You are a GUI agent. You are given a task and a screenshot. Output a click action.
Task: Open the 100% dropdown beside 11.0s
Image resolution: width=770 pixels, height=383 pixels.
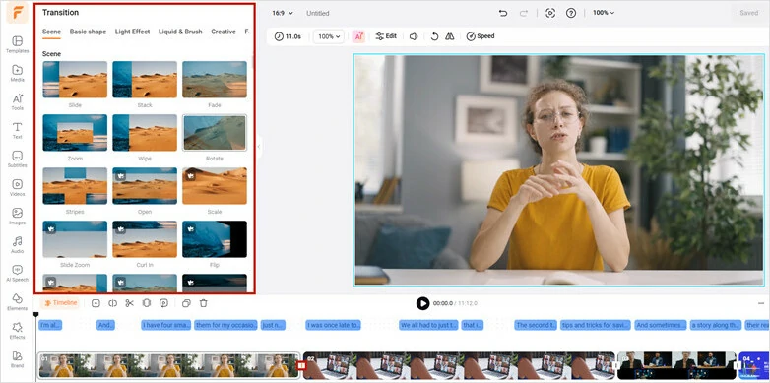coord(329,36)
